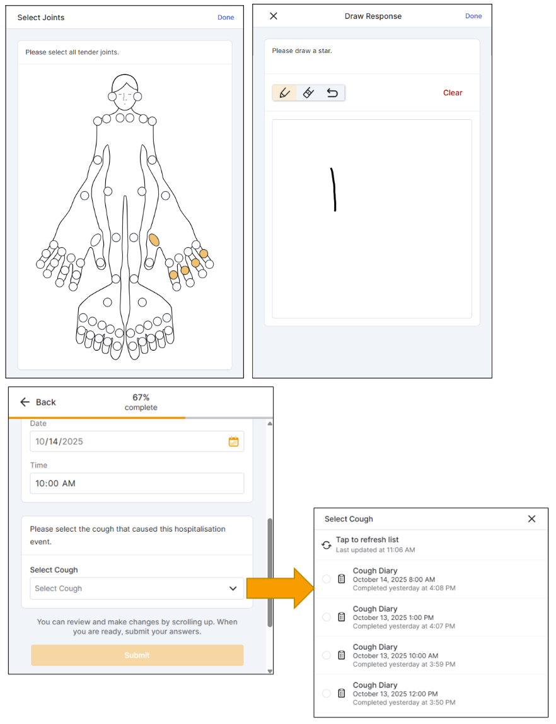Select the eraser tool

pos(308,93)
